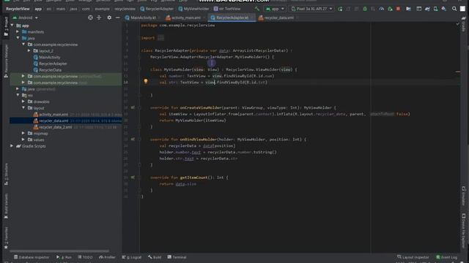
Task: Click the Collapse All icon in Project panel
Action: pos(99,18)
